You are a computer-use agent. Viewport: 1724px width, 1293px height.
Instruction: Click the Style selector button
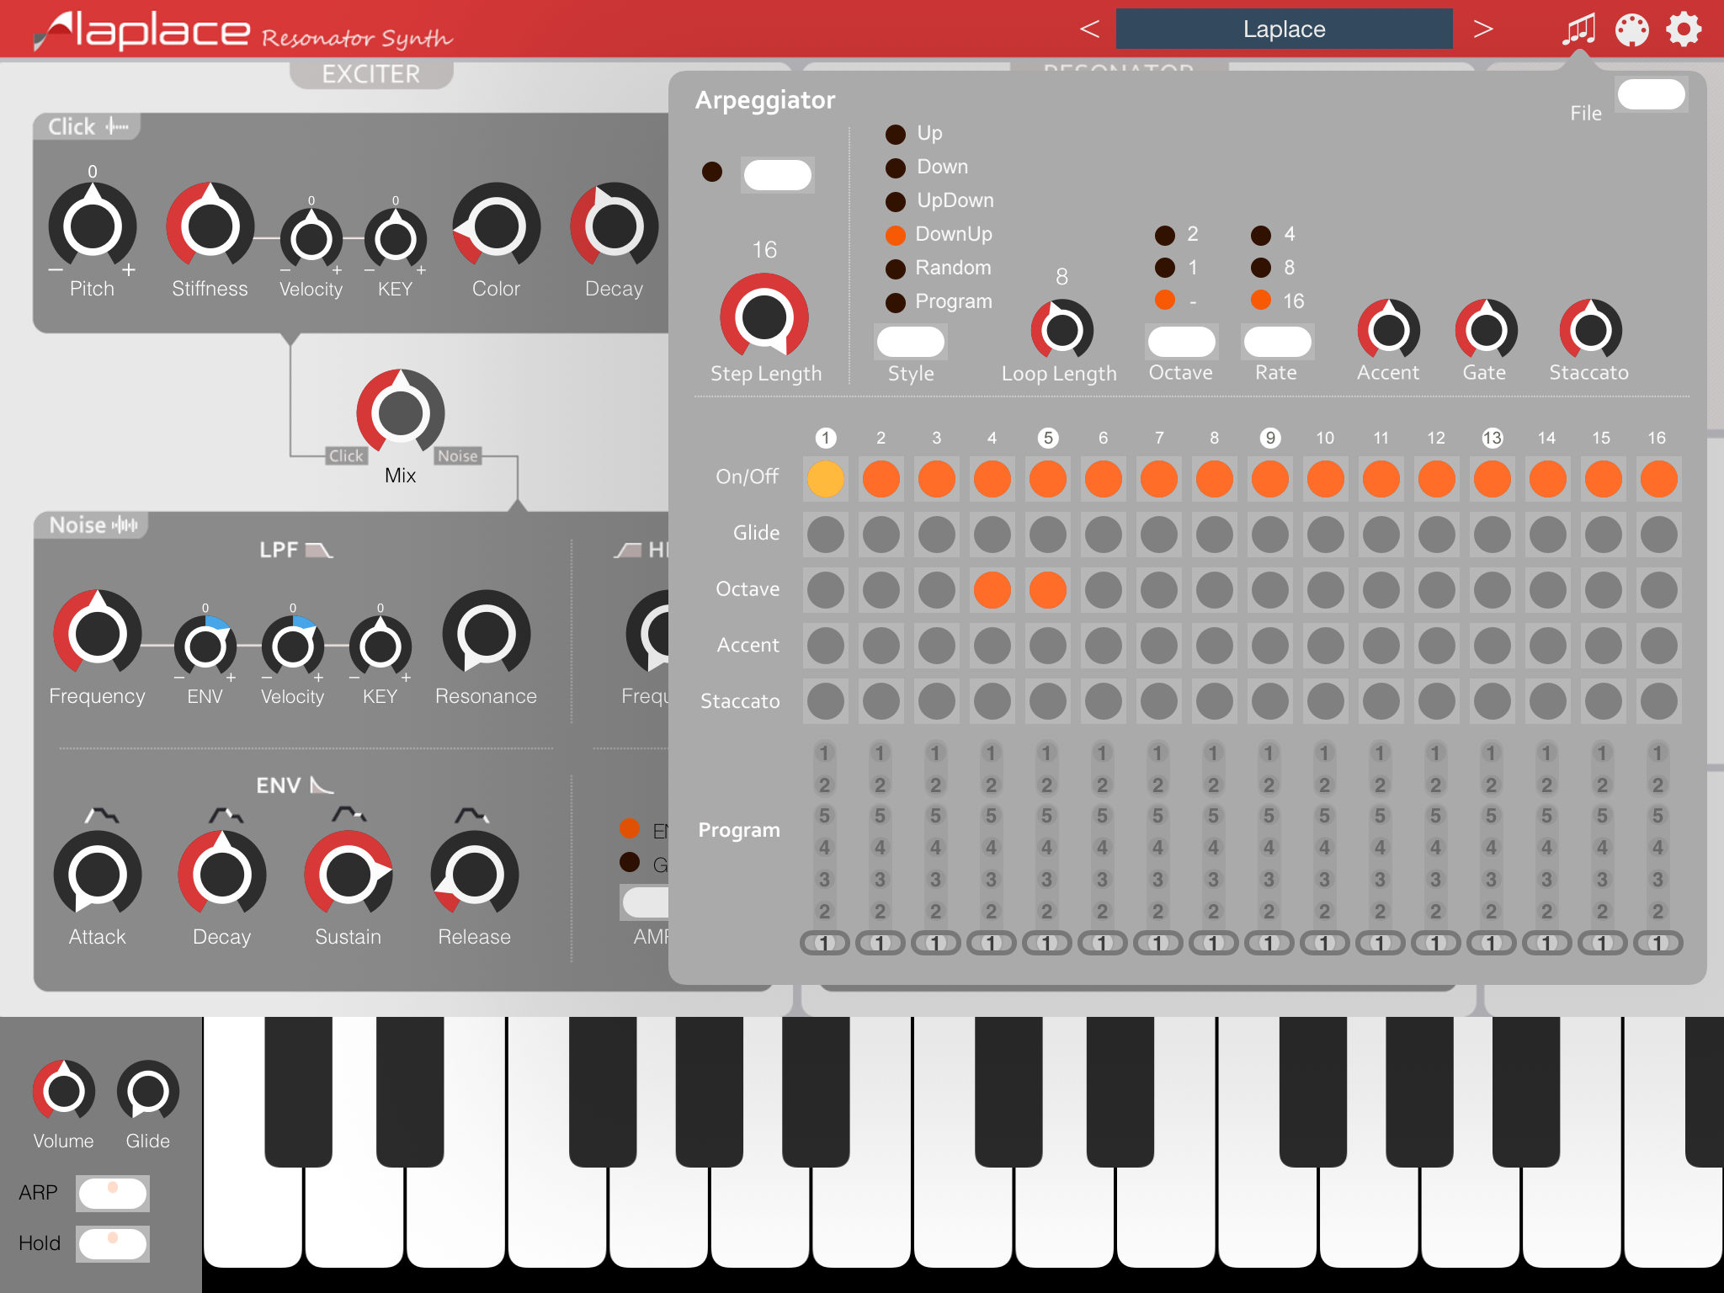pos(910,342)
